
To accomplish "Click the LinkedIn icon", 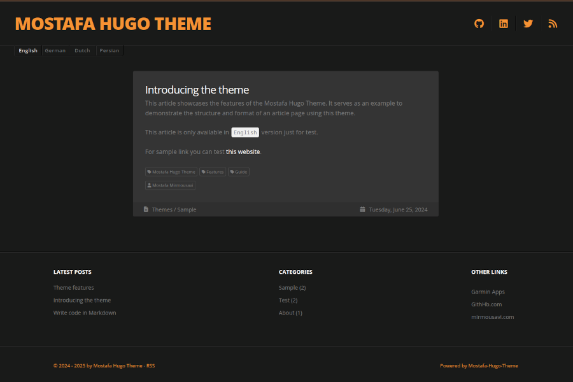I will pyautogui.click(x=504, y=24).
